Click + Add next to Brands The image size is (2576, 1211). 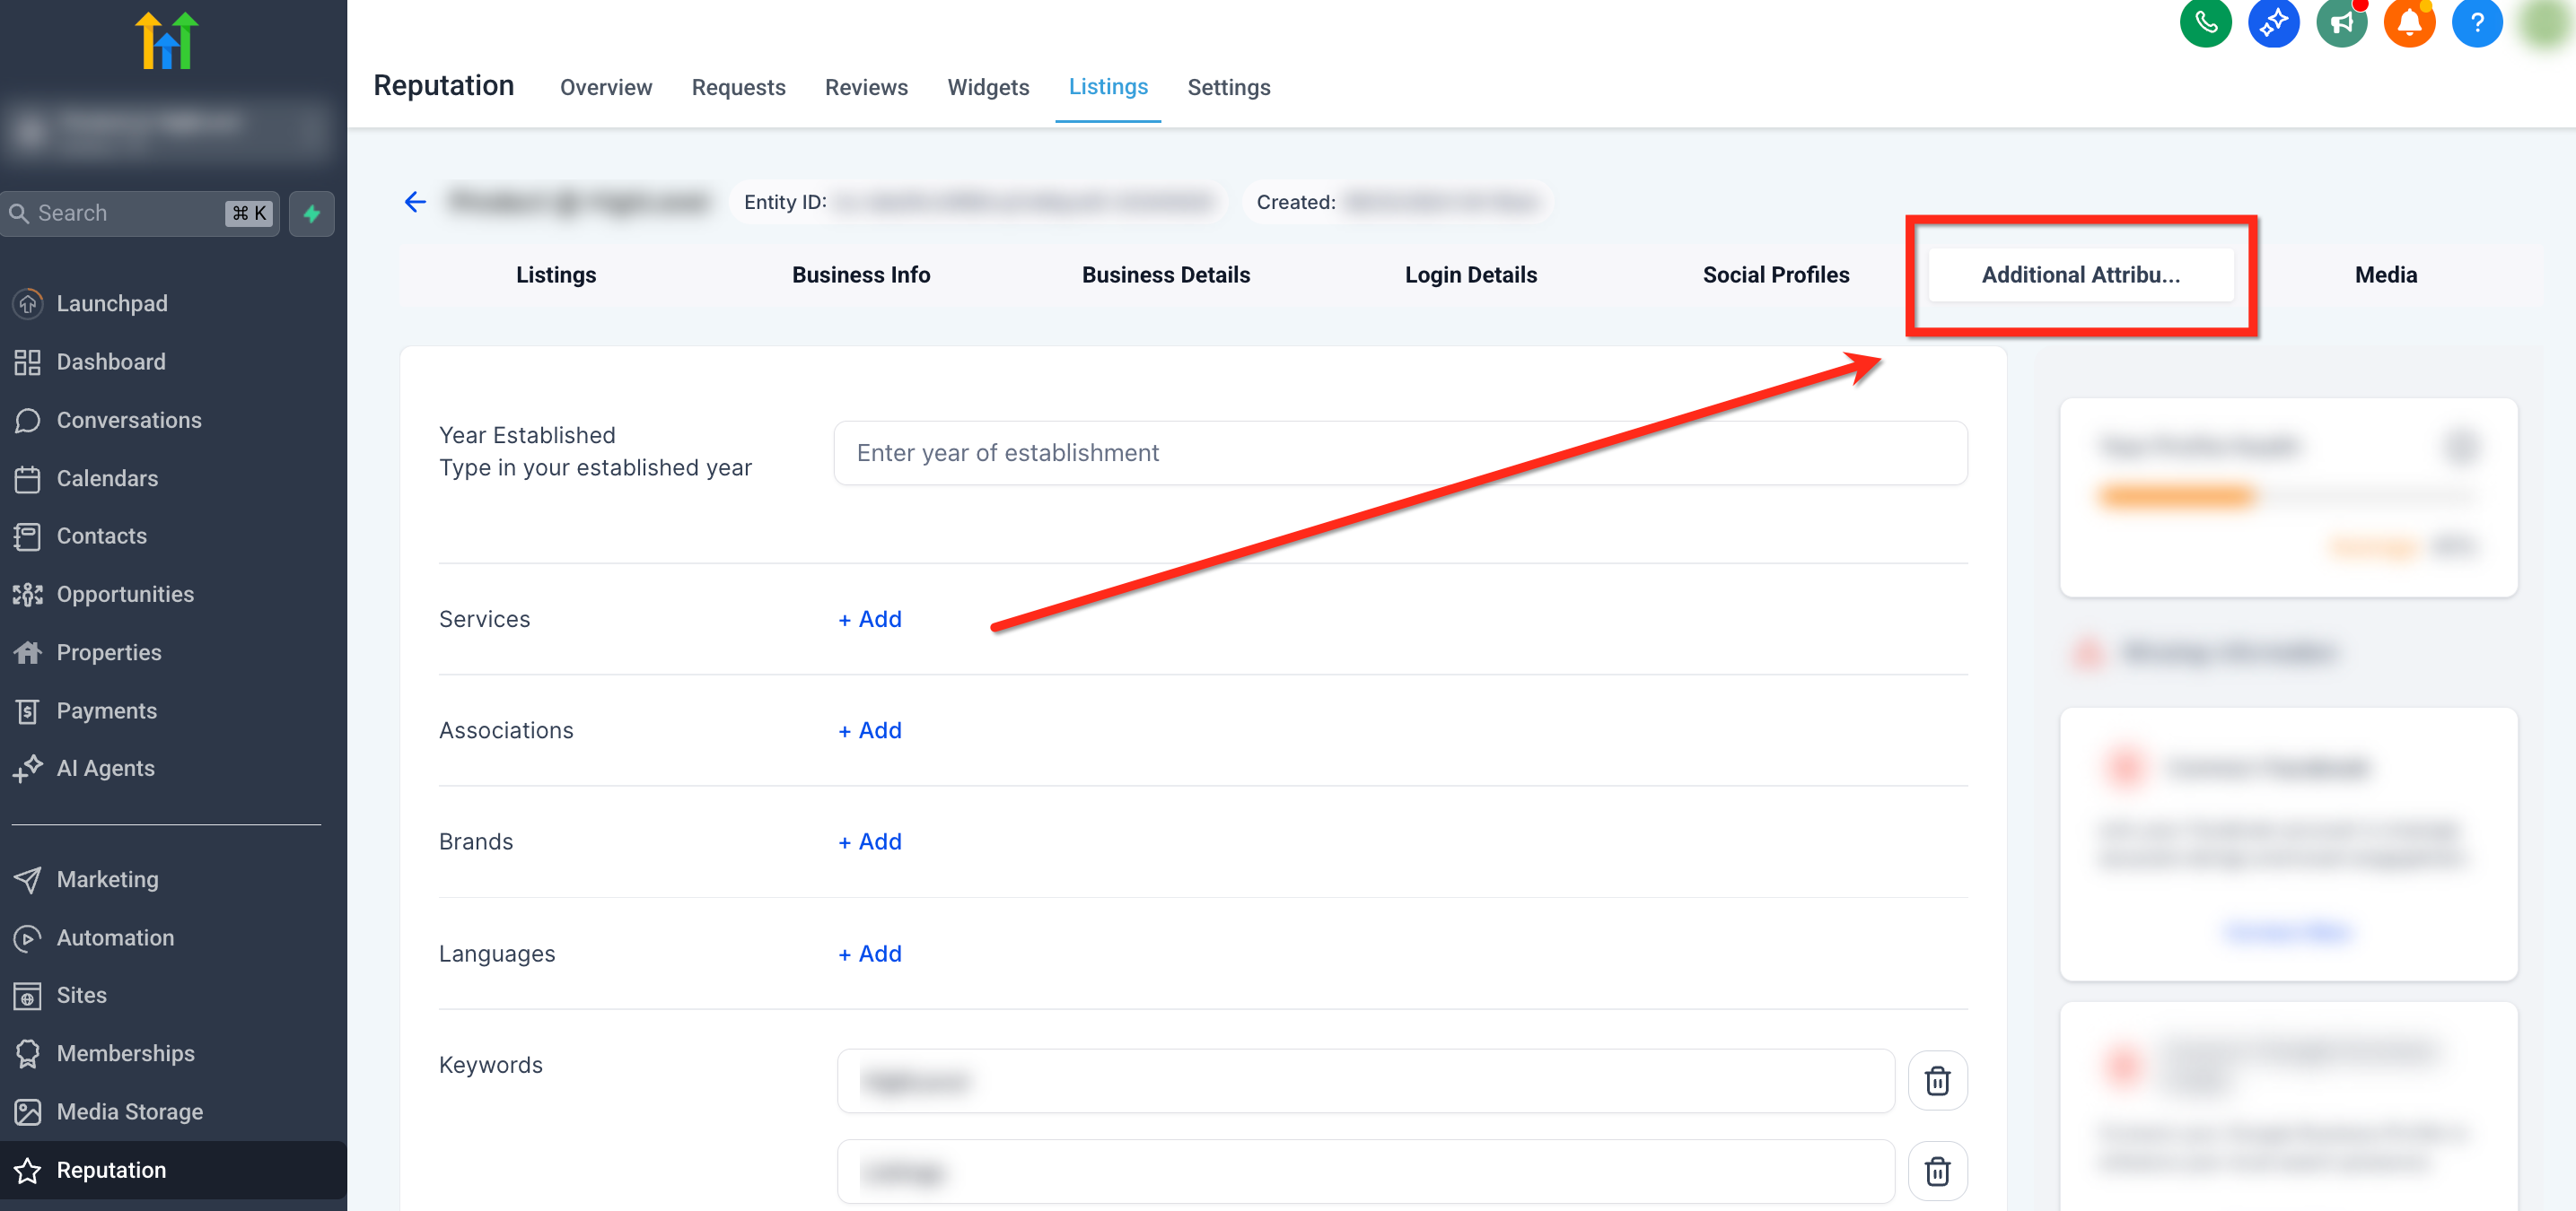point(870,842)
